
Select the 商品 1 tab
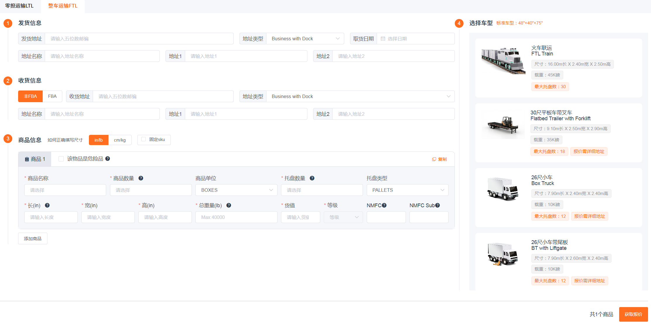coord(35,159)
